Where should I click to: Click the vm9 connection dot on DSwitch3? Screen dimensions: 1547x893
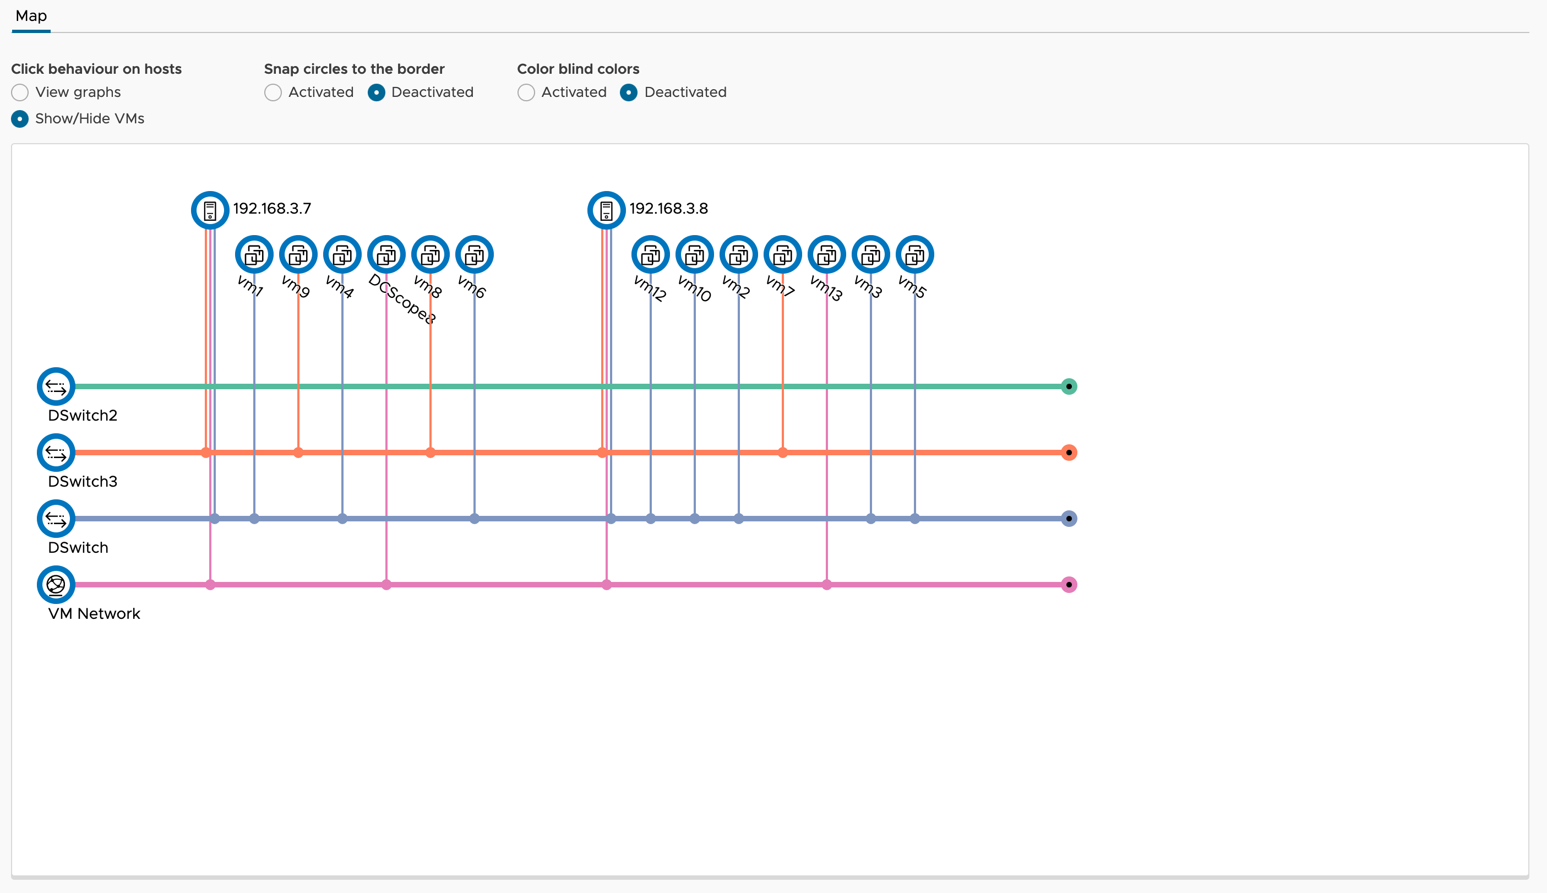(298, 453)
